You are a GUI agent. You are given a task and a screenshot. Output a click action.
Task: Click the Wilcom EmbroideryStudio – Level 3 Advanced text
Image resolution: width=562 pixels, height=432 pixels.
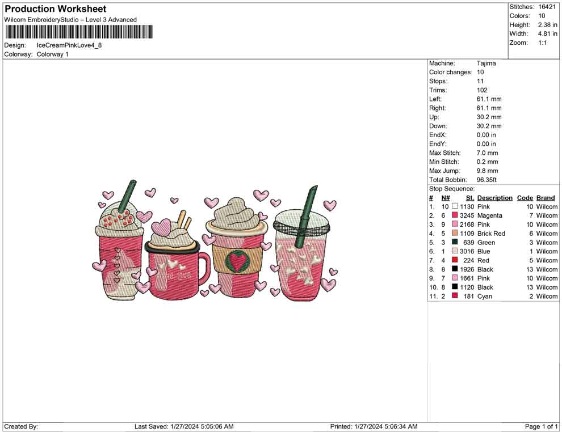click(x=70, y=20)
